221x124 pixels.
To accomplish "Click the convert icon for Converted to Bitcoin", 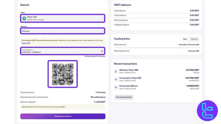I will click(x=116, y=87).
